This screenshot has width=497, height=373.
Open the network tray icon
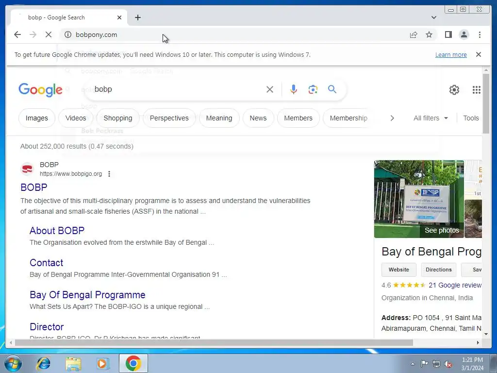[436, 364]
